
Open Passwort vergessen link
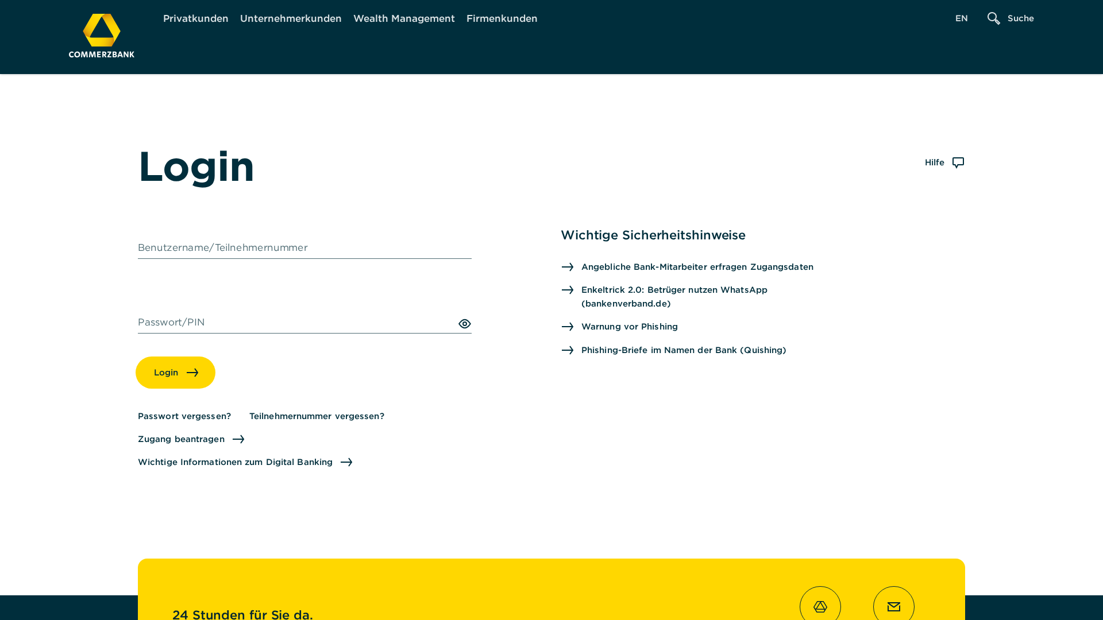coord(184,416)
